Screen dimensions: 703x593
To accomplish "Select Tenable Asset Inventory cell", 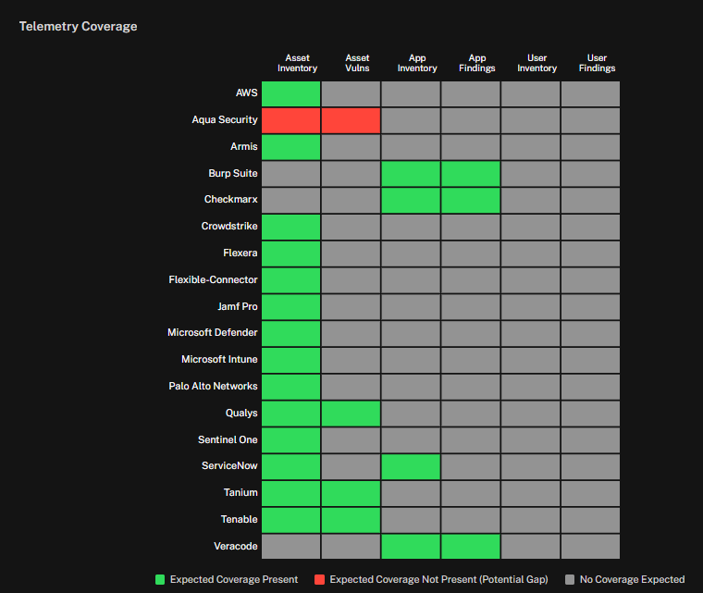I will pyautogui.click(x=291, y=520).
